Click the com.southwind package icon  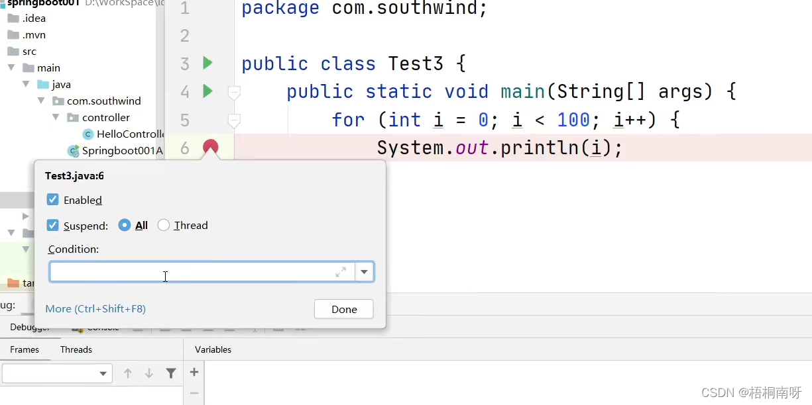[58, 101]
